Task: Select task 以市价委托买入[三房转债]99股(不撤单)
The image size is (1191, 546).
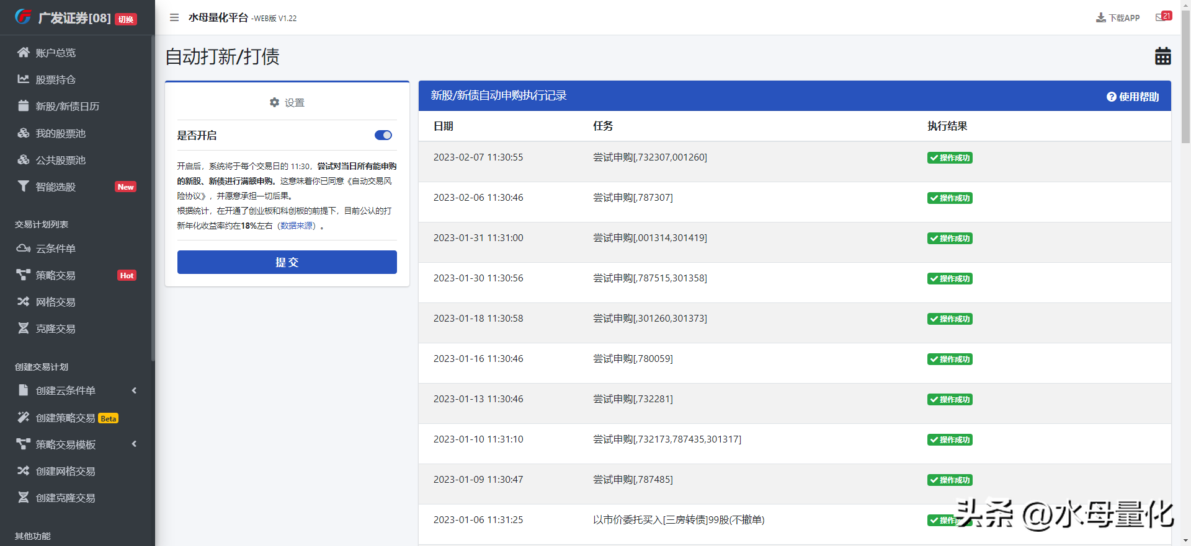Action: pyautogui.click(x=679, y=520)
